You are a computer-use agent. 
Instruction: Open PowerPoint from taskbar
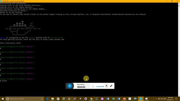[x=124, y=99]
